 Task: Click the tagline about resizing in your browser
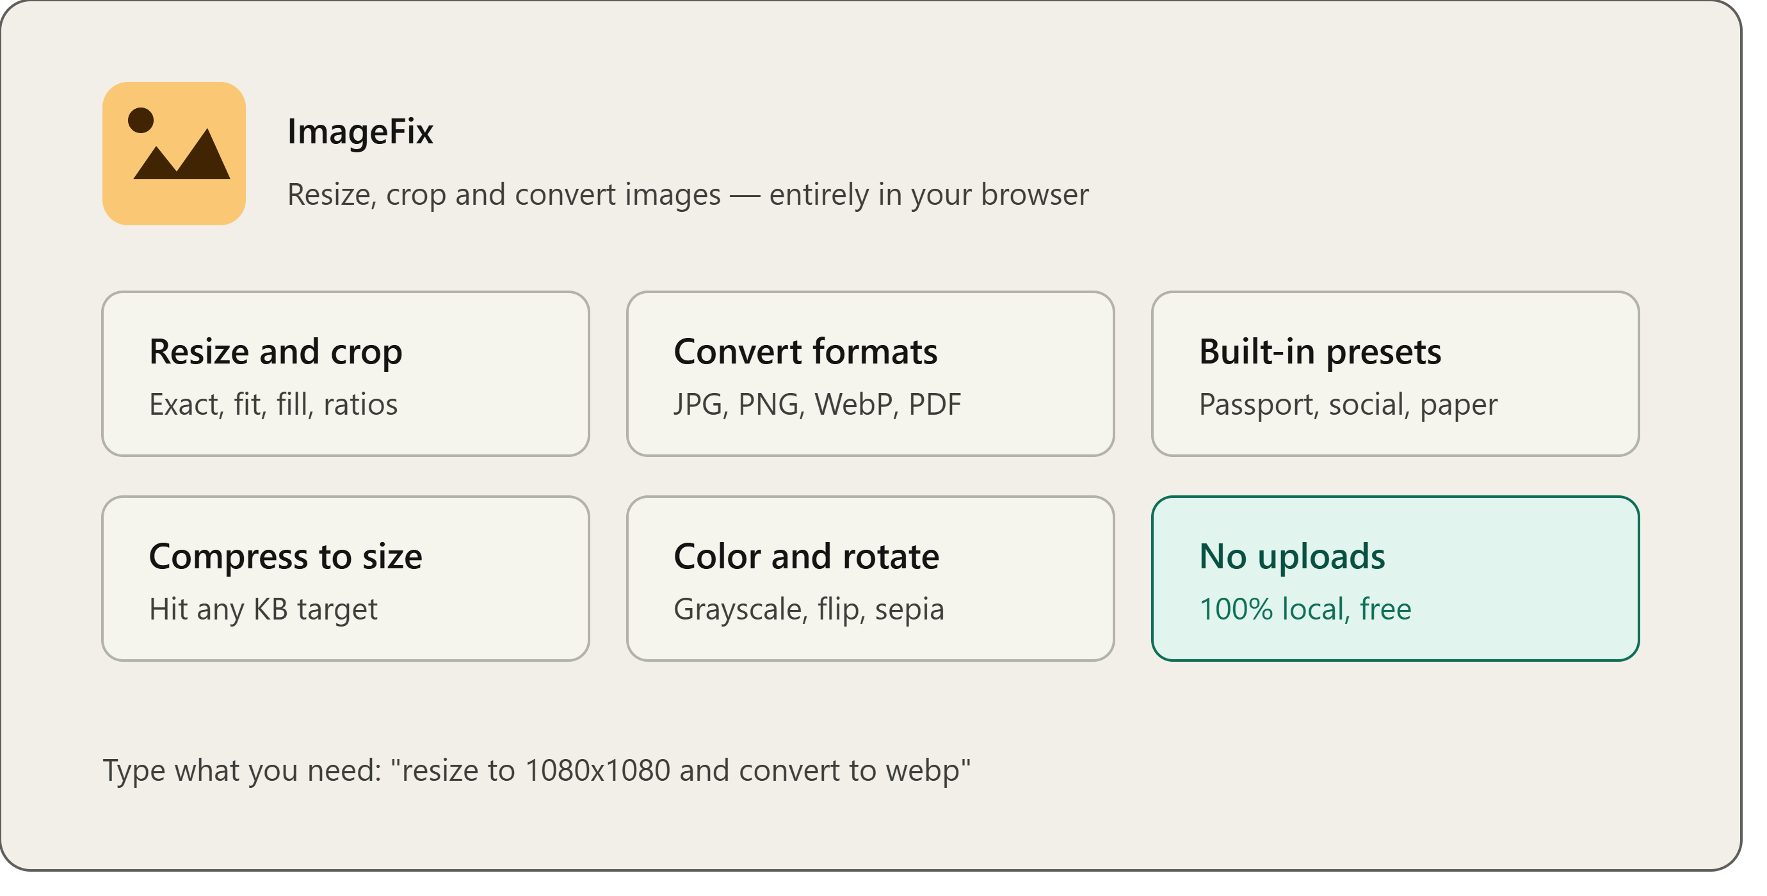(x=688, y=195)
